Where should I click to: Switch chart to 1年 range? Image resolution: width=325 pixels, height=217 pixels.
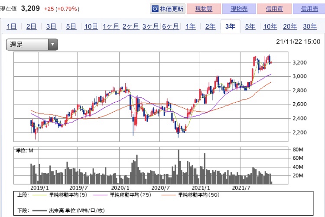pos(191,26)
